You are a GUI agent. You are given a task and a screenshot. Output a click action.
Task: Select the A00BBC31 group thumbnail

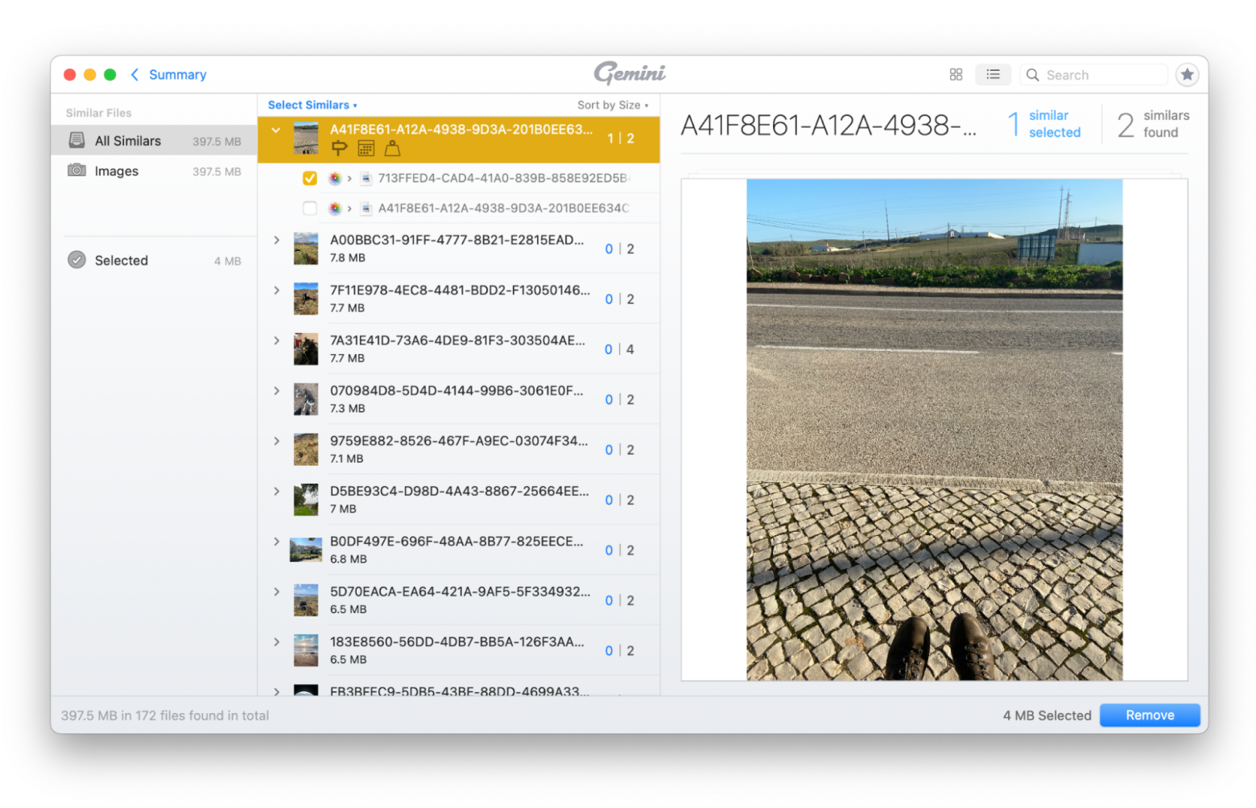coord(306,249)
